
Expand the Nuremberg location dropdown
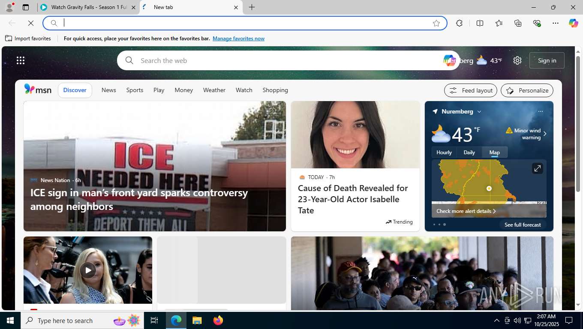[479, 111]
